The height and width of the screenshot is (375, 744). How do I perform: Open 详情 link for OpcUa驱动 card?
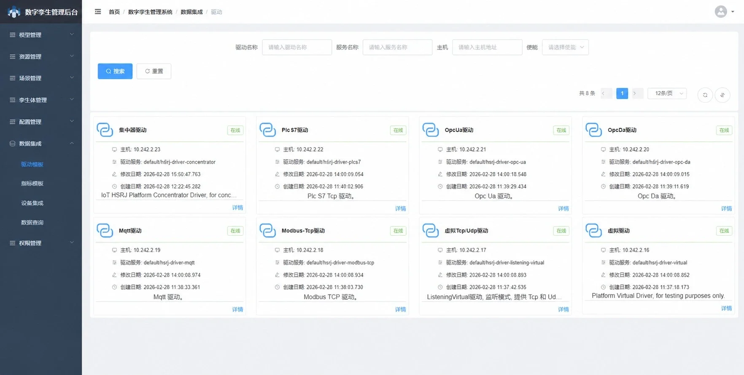563,208
